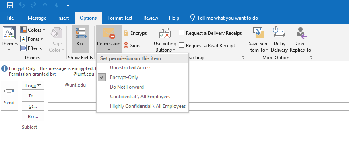This screenshot has width=349, height=155.
Task: Open the Save Sent Item To dropdown
Action: click(259, 40)
